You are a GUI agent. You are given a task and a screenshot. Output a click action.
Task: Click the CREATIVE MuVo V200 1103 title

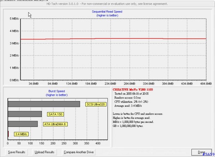point(133,90)
